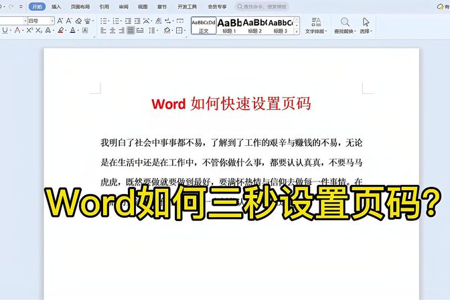Open the 会员专享 tab
This screenshot has width=450, height=300.
pyautogui.click(x=217, y=7)
